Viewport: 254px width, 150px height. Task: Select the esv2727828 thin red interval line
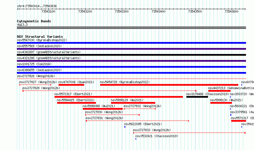point(109,91)
